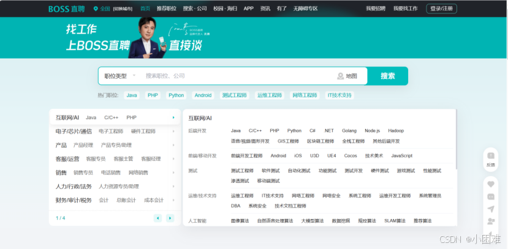This screenshot has height=249, width=508.
Task: Click 全栈工程师 under 后端开发
Action: coord(354,141)
